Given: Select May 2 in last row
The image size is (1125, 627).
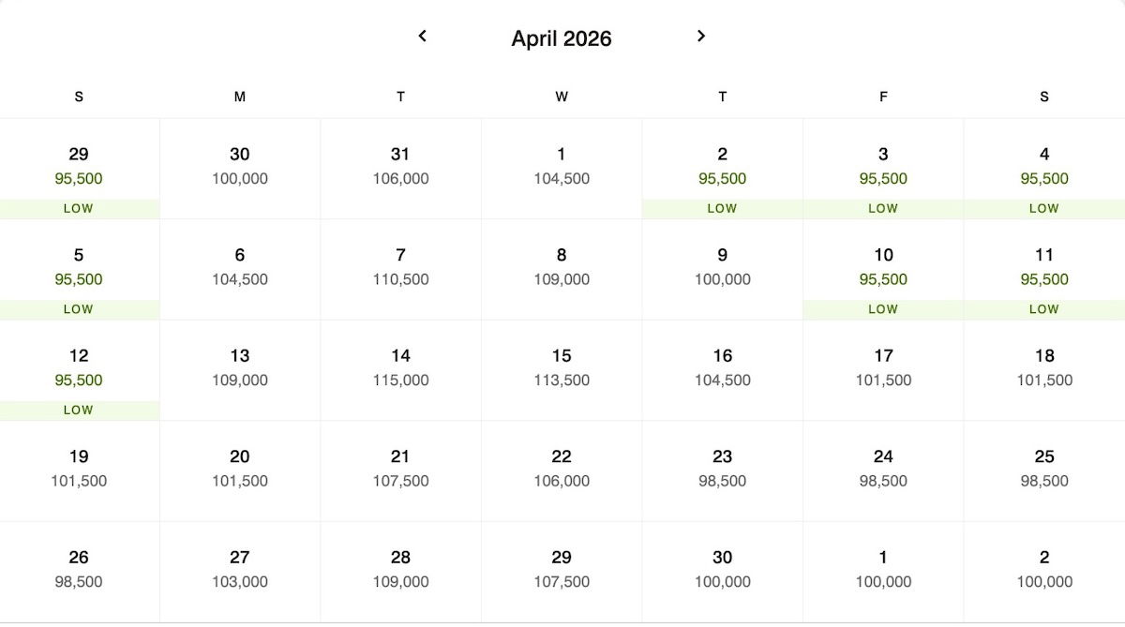Looking at the screenshot, I should click(1044, 572).
